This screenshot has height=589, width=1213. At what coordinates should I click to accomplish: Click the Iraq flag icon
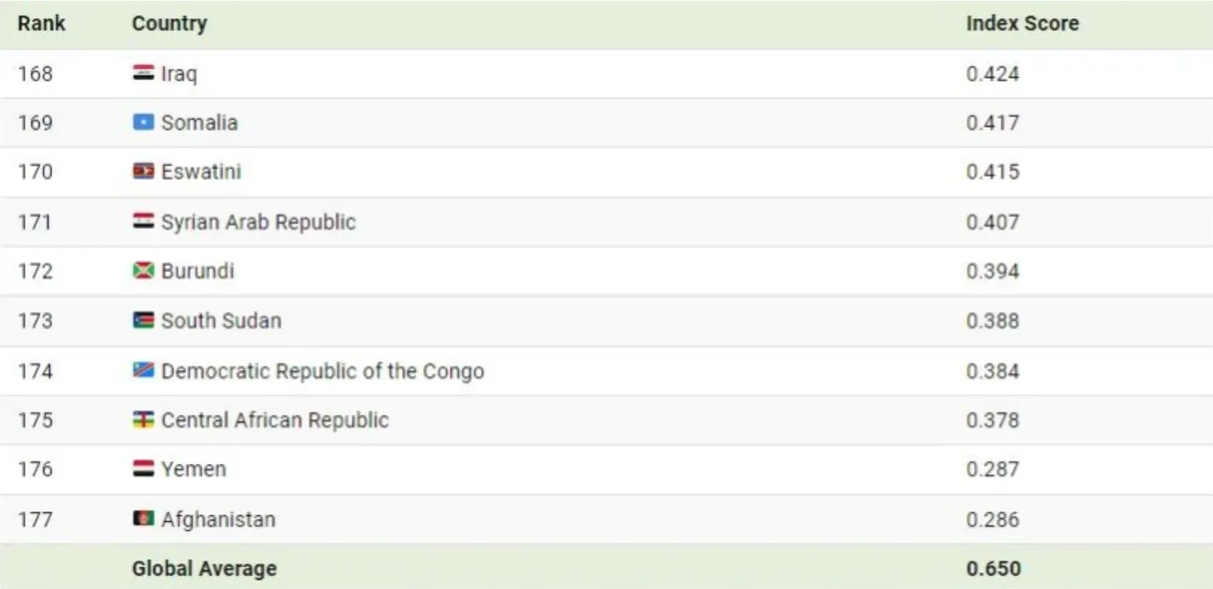[143, 73]
